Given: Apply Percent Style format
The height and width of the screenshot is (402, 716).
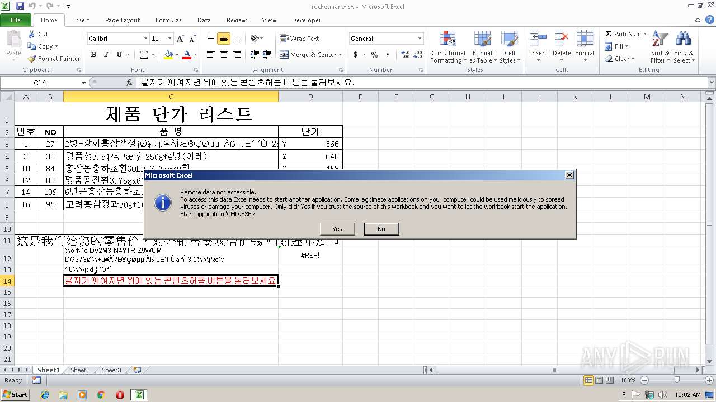Looking at the screenshot, I should pos(374,55).
